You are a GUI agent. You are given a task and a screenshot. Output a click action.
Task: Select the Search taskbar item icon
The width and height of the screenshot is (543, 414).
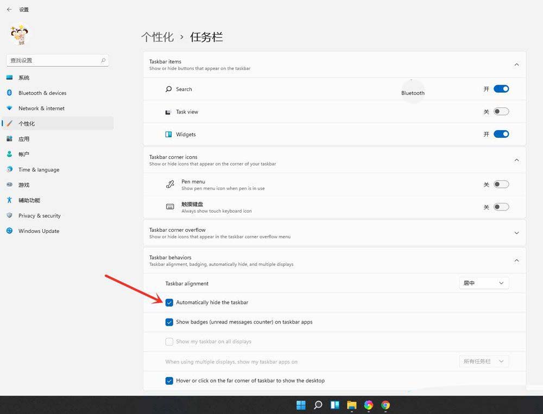pyautogui.click(x=170, y=89)
